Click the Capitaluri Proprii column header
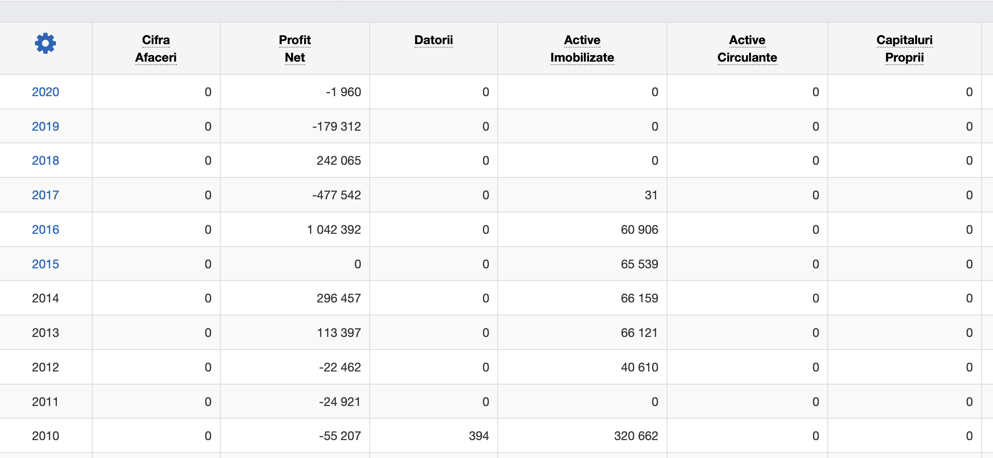993x458 pixels. pyautogui.click(x=904, y=49)
